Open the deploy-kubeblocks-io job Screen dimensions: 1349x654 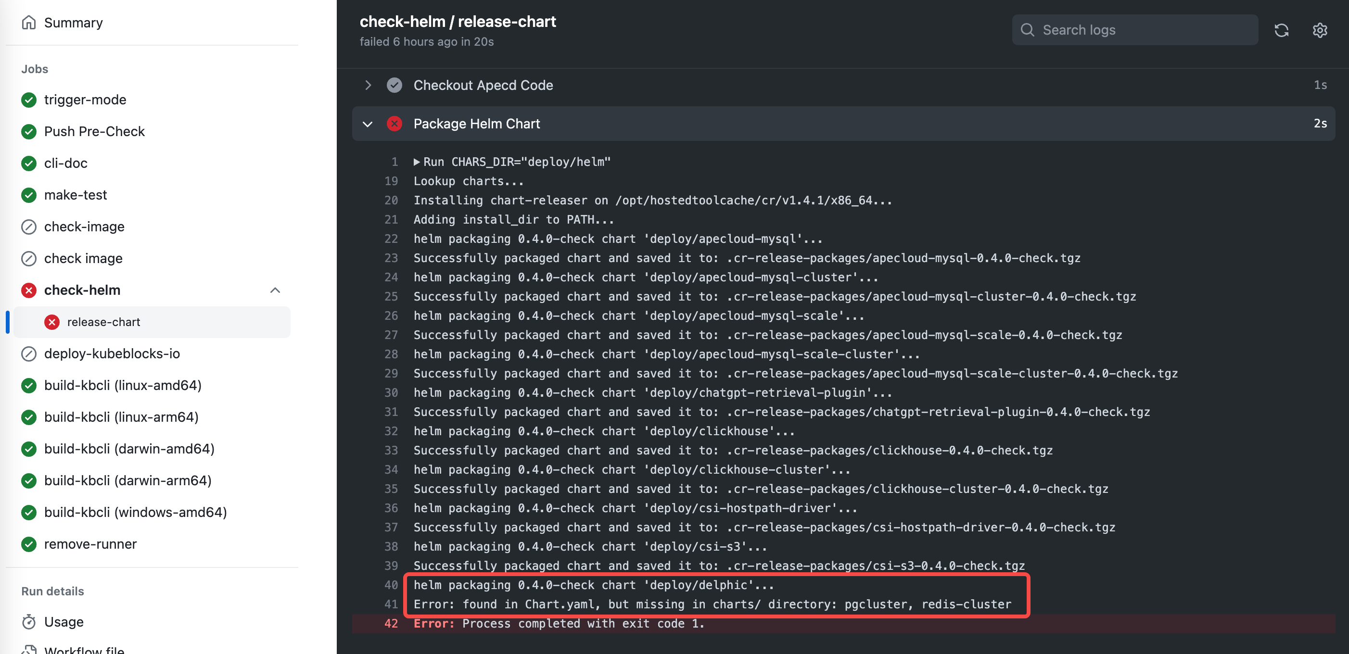click(x=112, y=353)
